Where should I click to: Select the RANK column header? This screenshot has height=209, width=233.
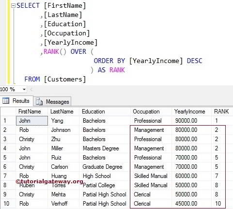[x=222, y=112]
